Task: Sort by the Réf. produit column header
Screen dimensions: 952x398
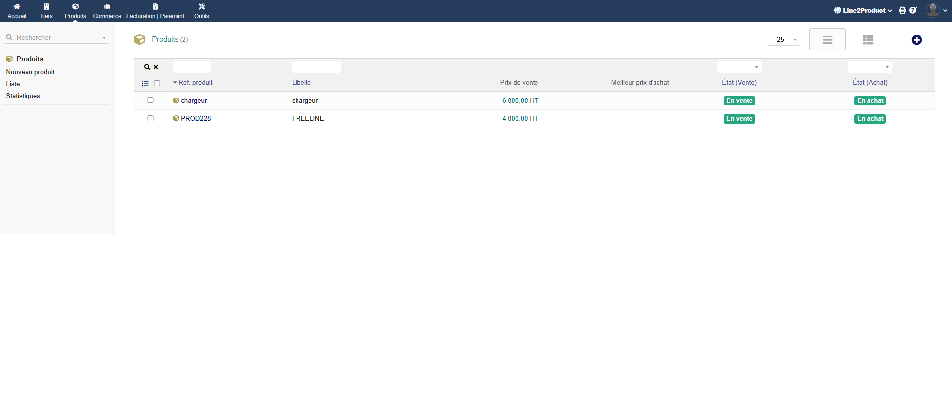Action: point(195,83)
